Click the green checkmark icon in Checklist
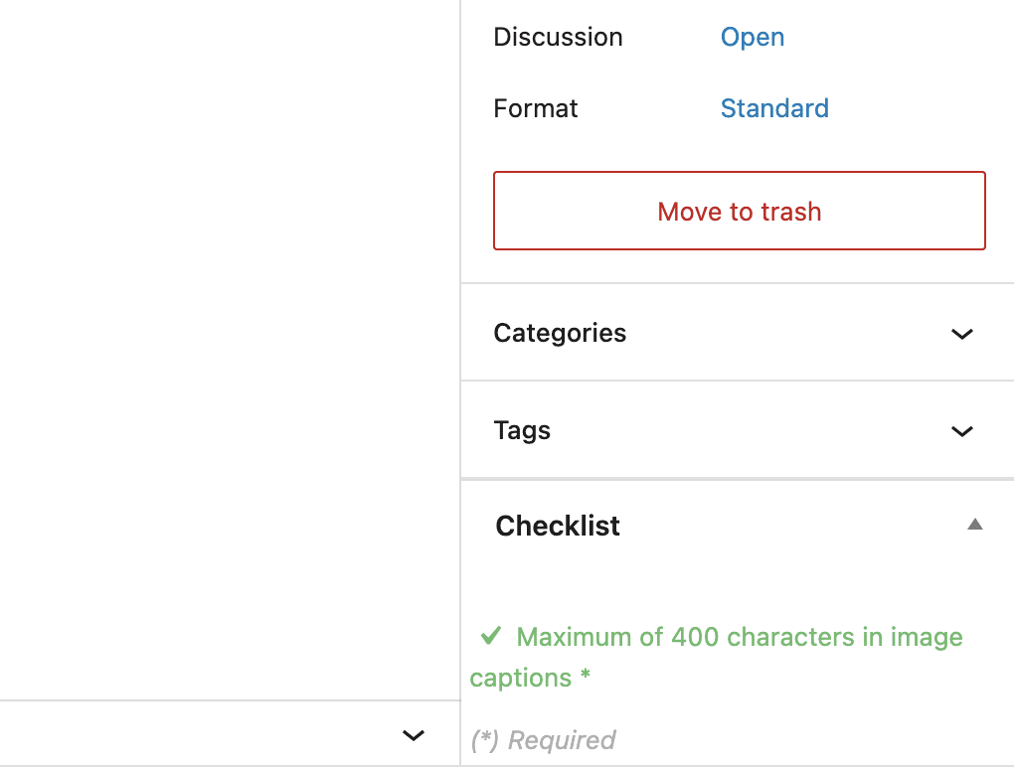This screenshot has width=1014, height=769. tap(489, 635)
